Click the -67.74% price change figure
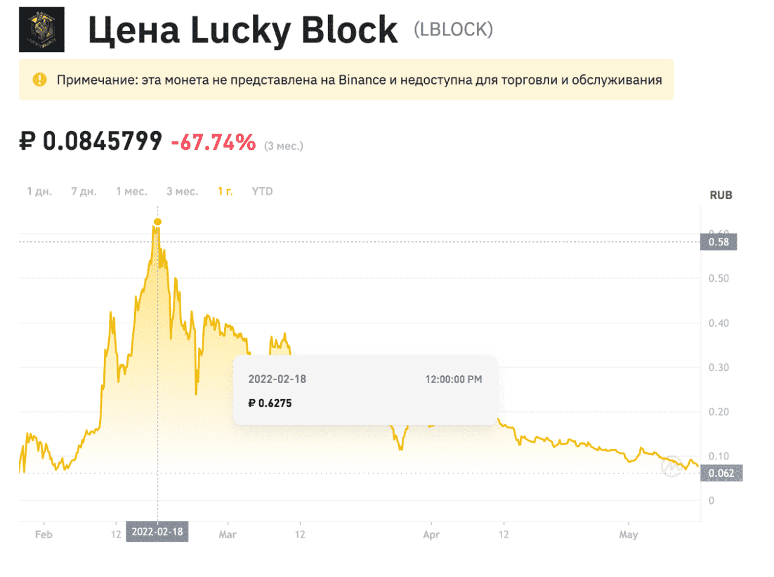The width and height of the screenshot is (774, 577). pyautogui.click(x=213, y=143)
